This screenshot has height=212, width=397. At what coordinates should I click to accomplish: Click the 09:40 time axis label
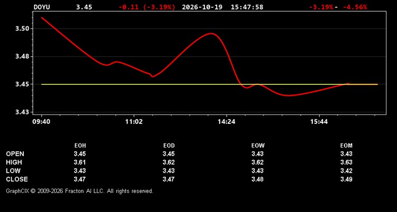[41, 122]
